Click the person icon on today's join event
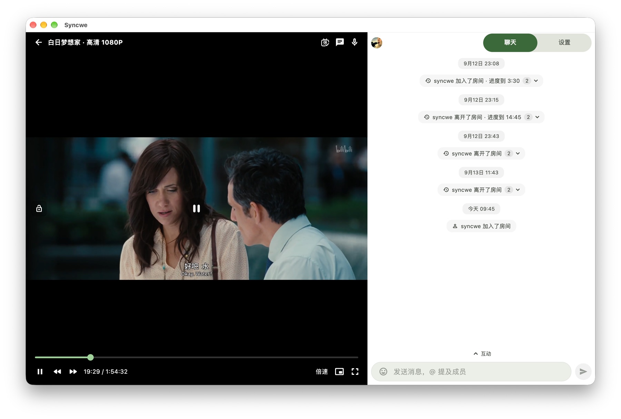 coord(455,226)
